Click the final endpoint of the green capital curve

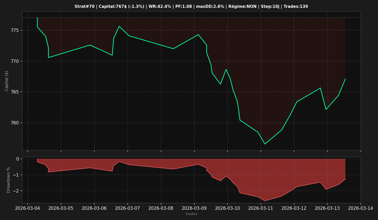345,79
